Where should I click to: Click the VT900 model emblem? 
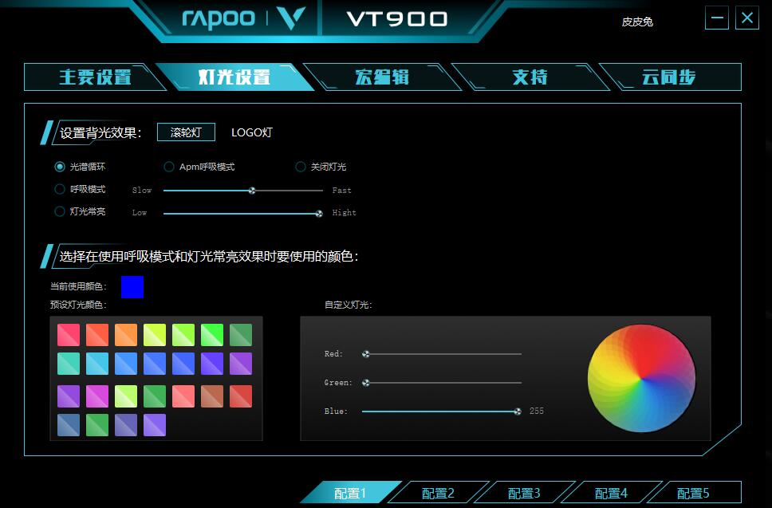(x=396, y=18)
